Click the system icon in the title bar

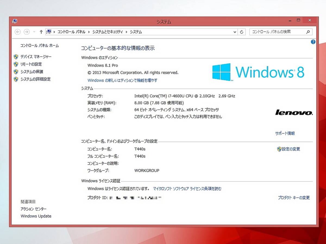[15, 21]
